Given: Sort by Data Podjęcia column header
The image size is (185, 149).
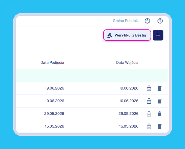Looking at the screenshot, I should (x=52, y=62).
